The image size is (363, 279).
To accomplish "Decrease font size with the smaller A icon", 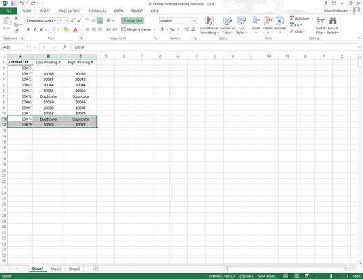I will (x=79, y=21).
